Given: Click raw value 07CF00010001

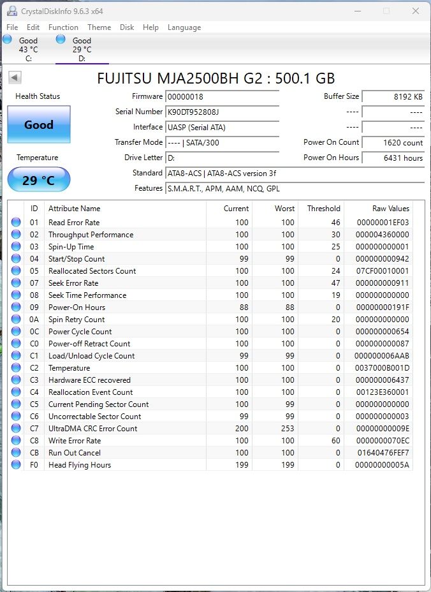Looking at the screenshot, I should pos(383,270).
